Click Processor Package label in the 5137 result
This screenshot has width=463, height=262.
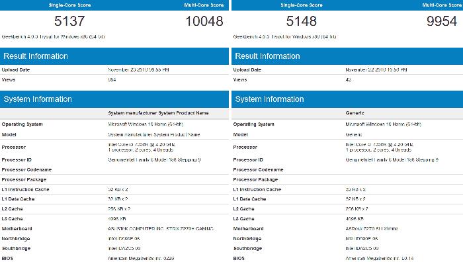coord(24,179)
